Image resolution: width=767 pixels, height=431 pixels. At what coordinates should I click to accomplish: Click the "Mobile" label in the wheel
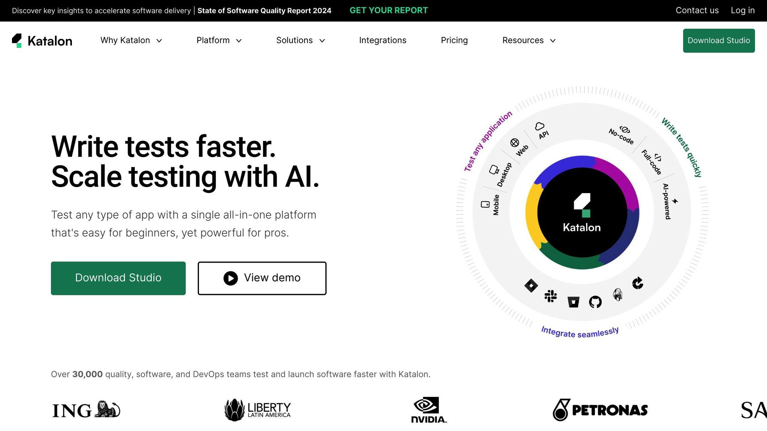click(496, 205)
